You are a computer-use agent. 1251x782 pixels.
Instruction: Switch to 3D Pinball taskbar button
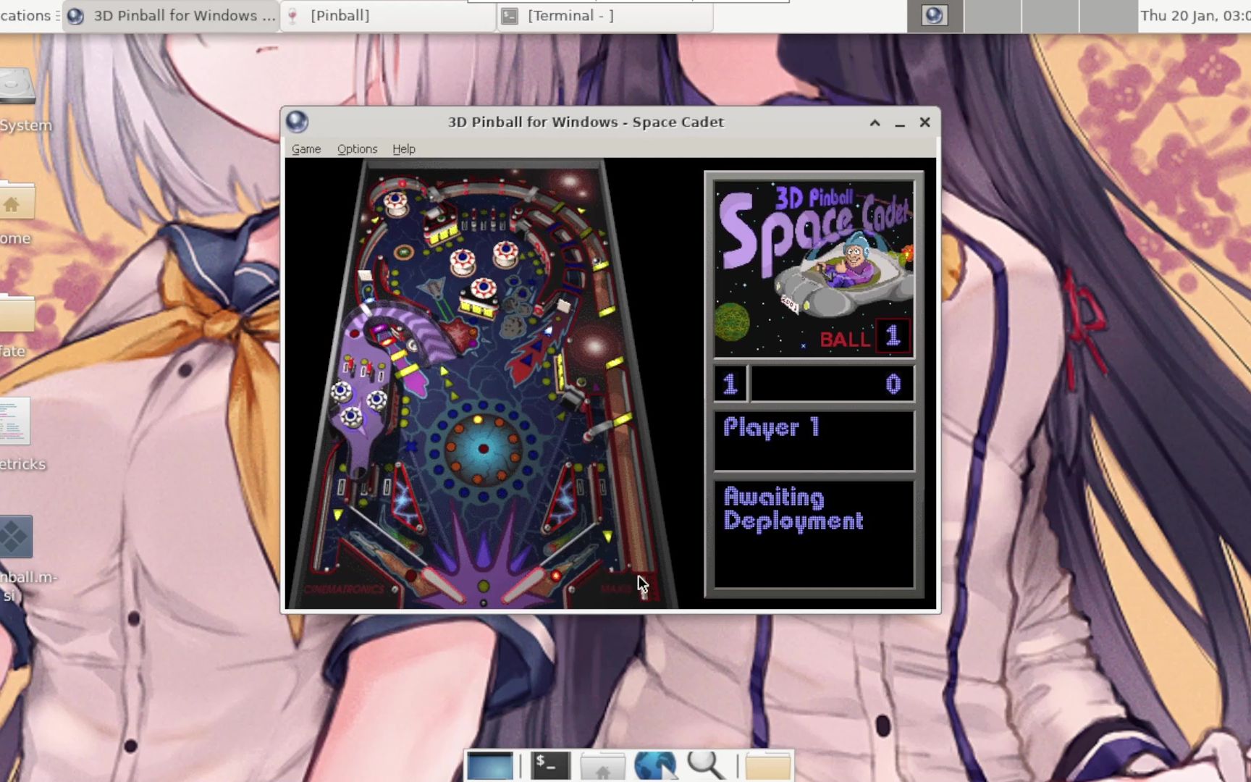pos(171,16)
